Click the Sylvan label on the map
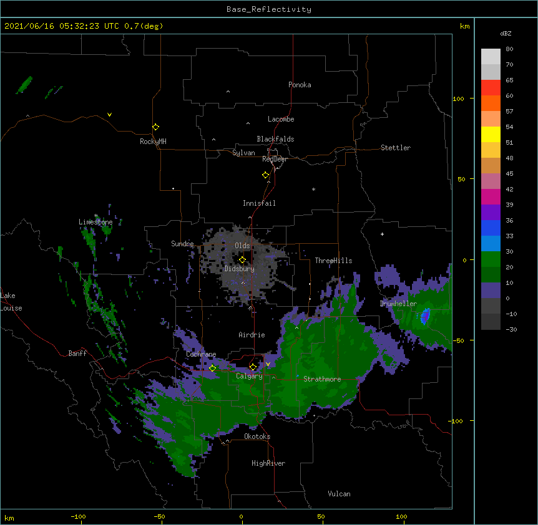The width and height of the screenshot is (538, 525). (x=243, y=153)
